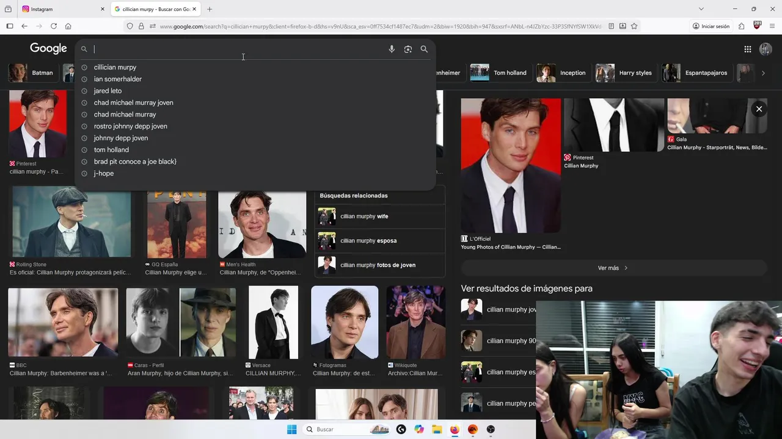Close the cillician murpy Google tab
The width and height of the screenshot is (782, 439).
tap(194, 9)
